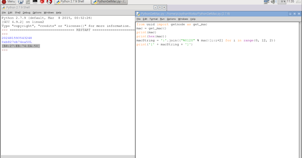Close the PythonGetMac.py editor window
Image resolution: width=302 pixels, height=158 pixels.
click(299, 14)
